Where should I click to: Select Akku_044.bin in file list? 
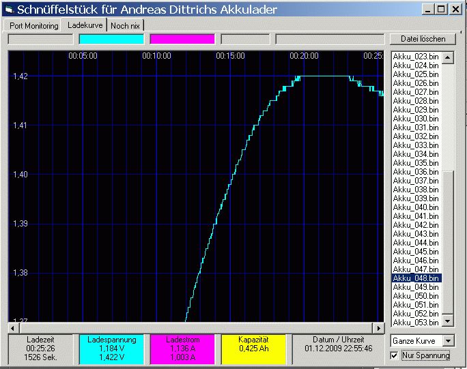[x=416, y=243]
